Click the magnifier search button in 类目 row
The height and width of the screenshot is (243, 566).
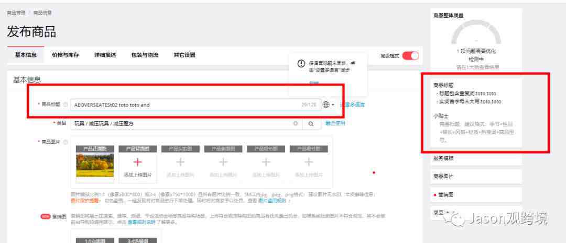(x=311, y=123)
